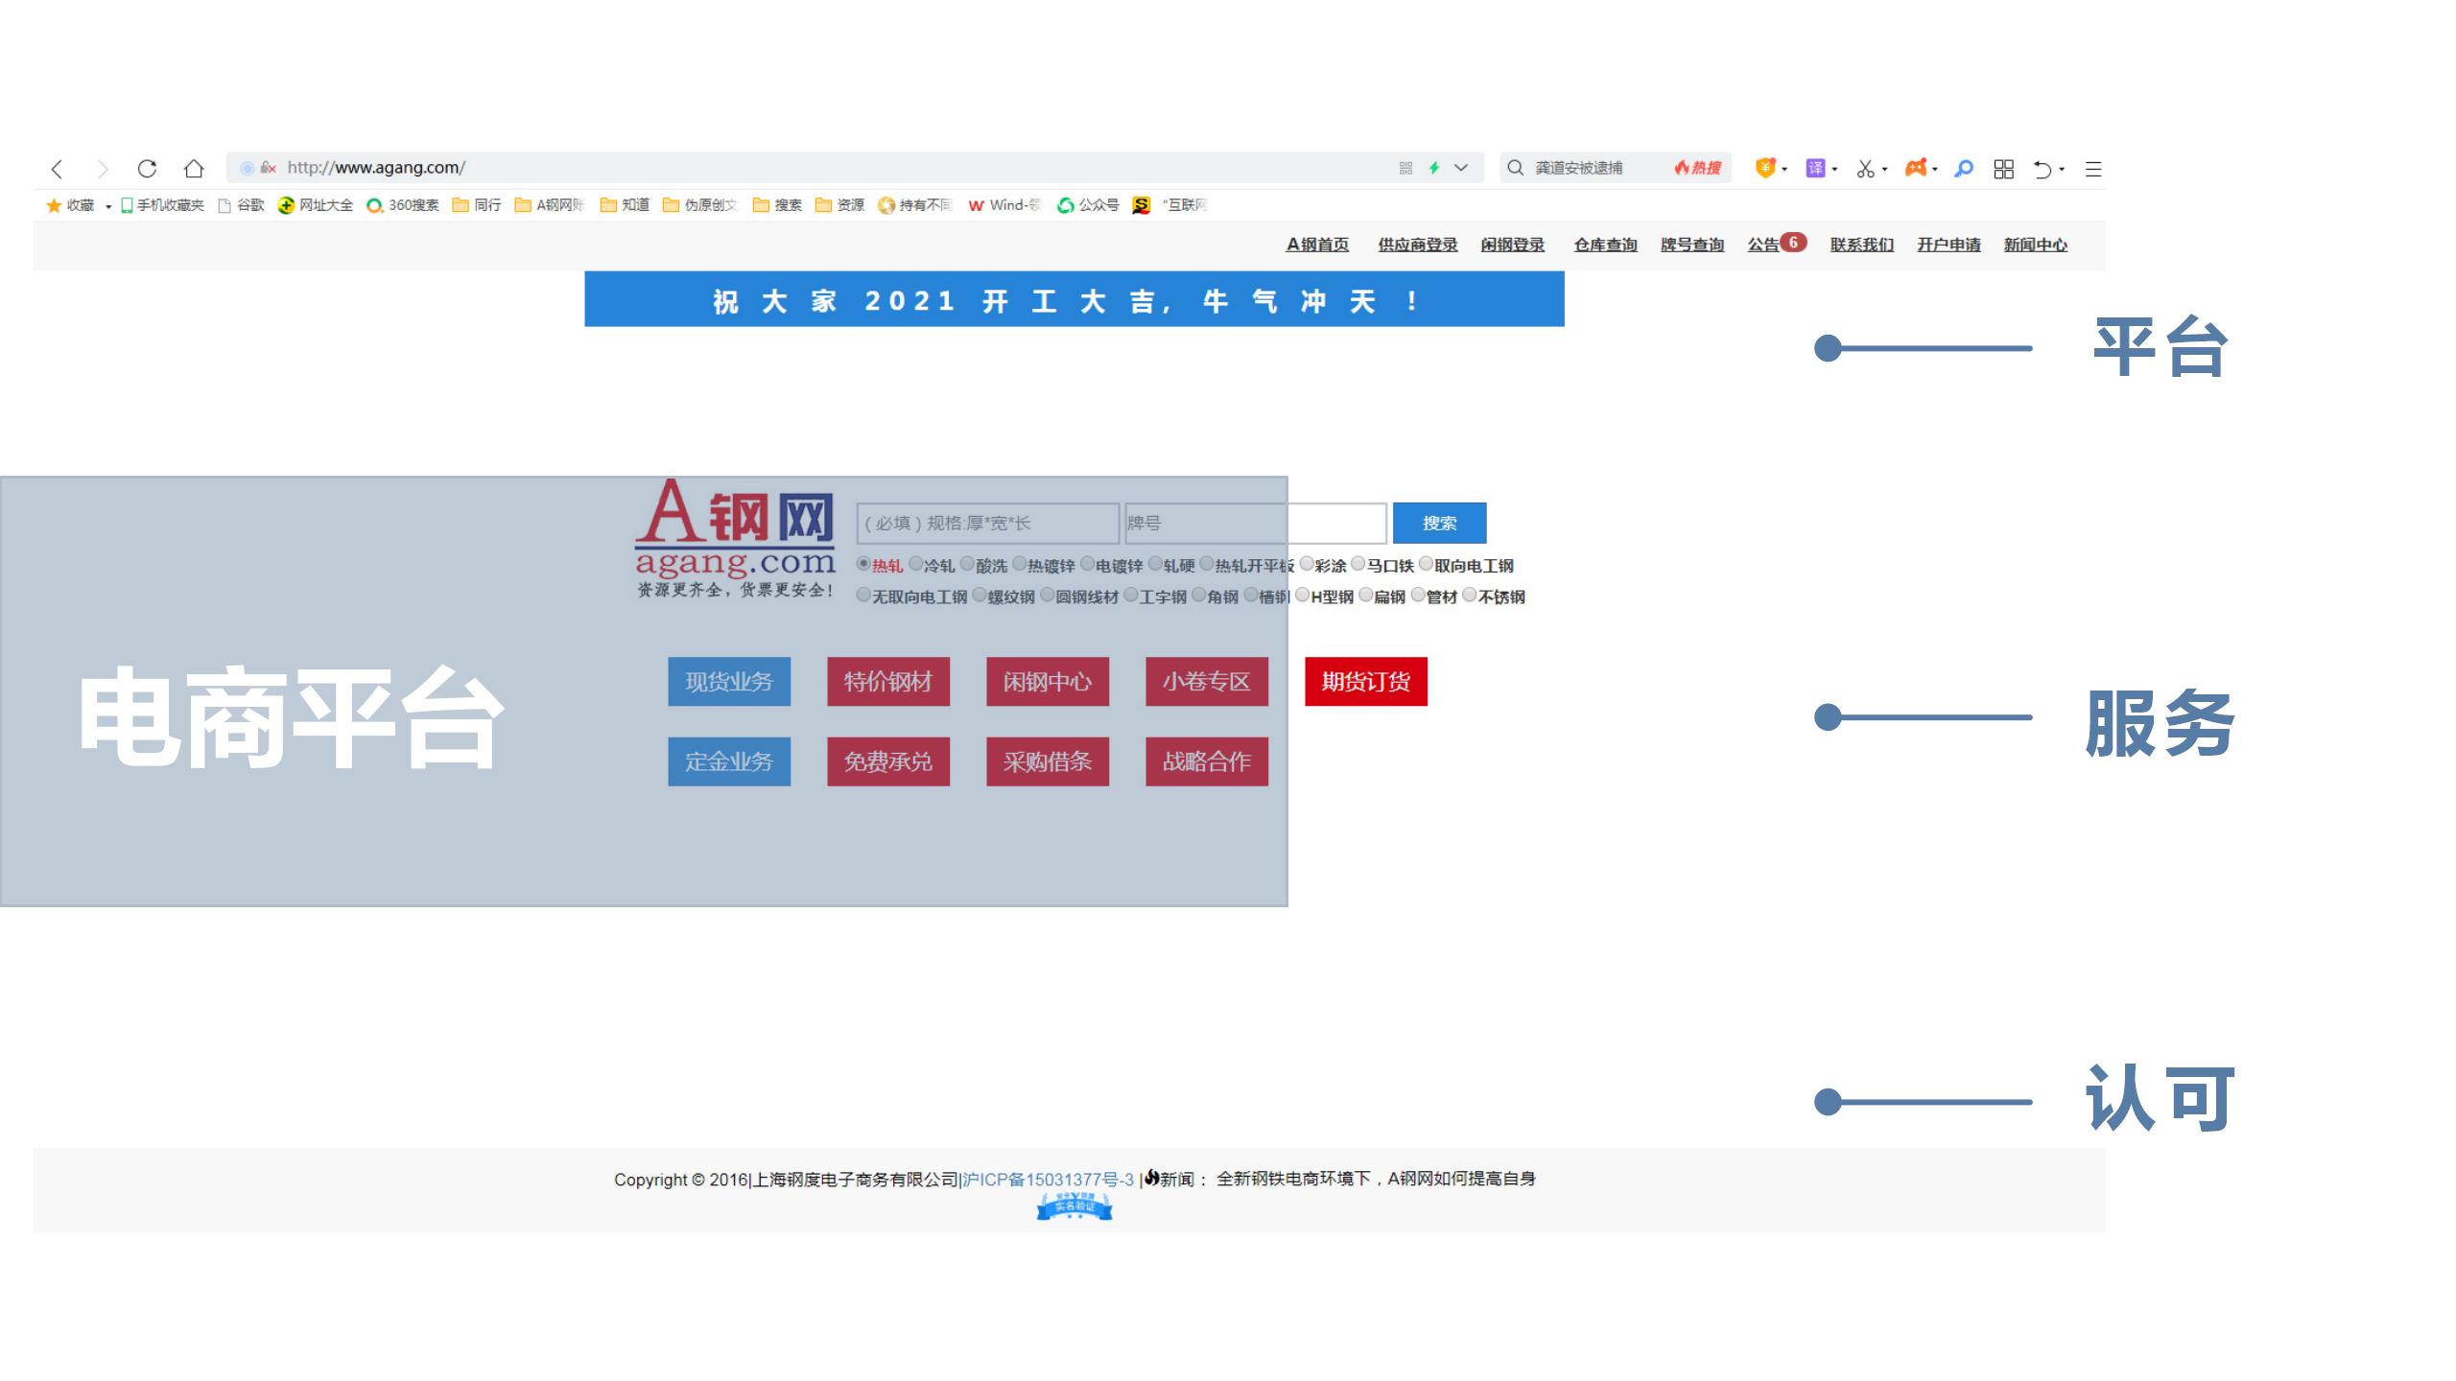Image resolution: width=2456 pixels, height=1381 pixels.
Task: Open the 360 translation tool icon
Action: [1816, 168]
